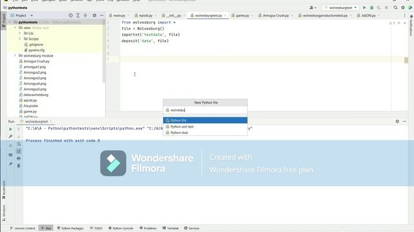Close the wolvesburgtest.py editor tab

225,15
